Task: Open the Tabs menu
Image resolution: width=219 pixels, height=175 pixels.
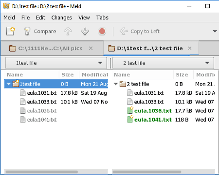Action: pos(102,17)
